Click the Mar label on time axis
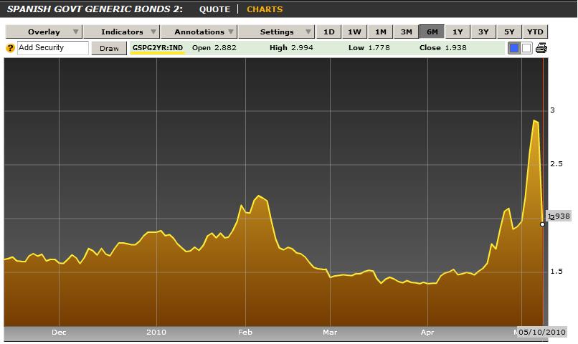 click(x=330, y=333)
